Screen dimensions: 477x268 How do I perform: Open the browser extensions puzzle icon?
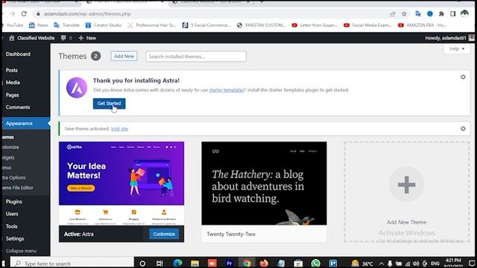[x=441, y=14]
